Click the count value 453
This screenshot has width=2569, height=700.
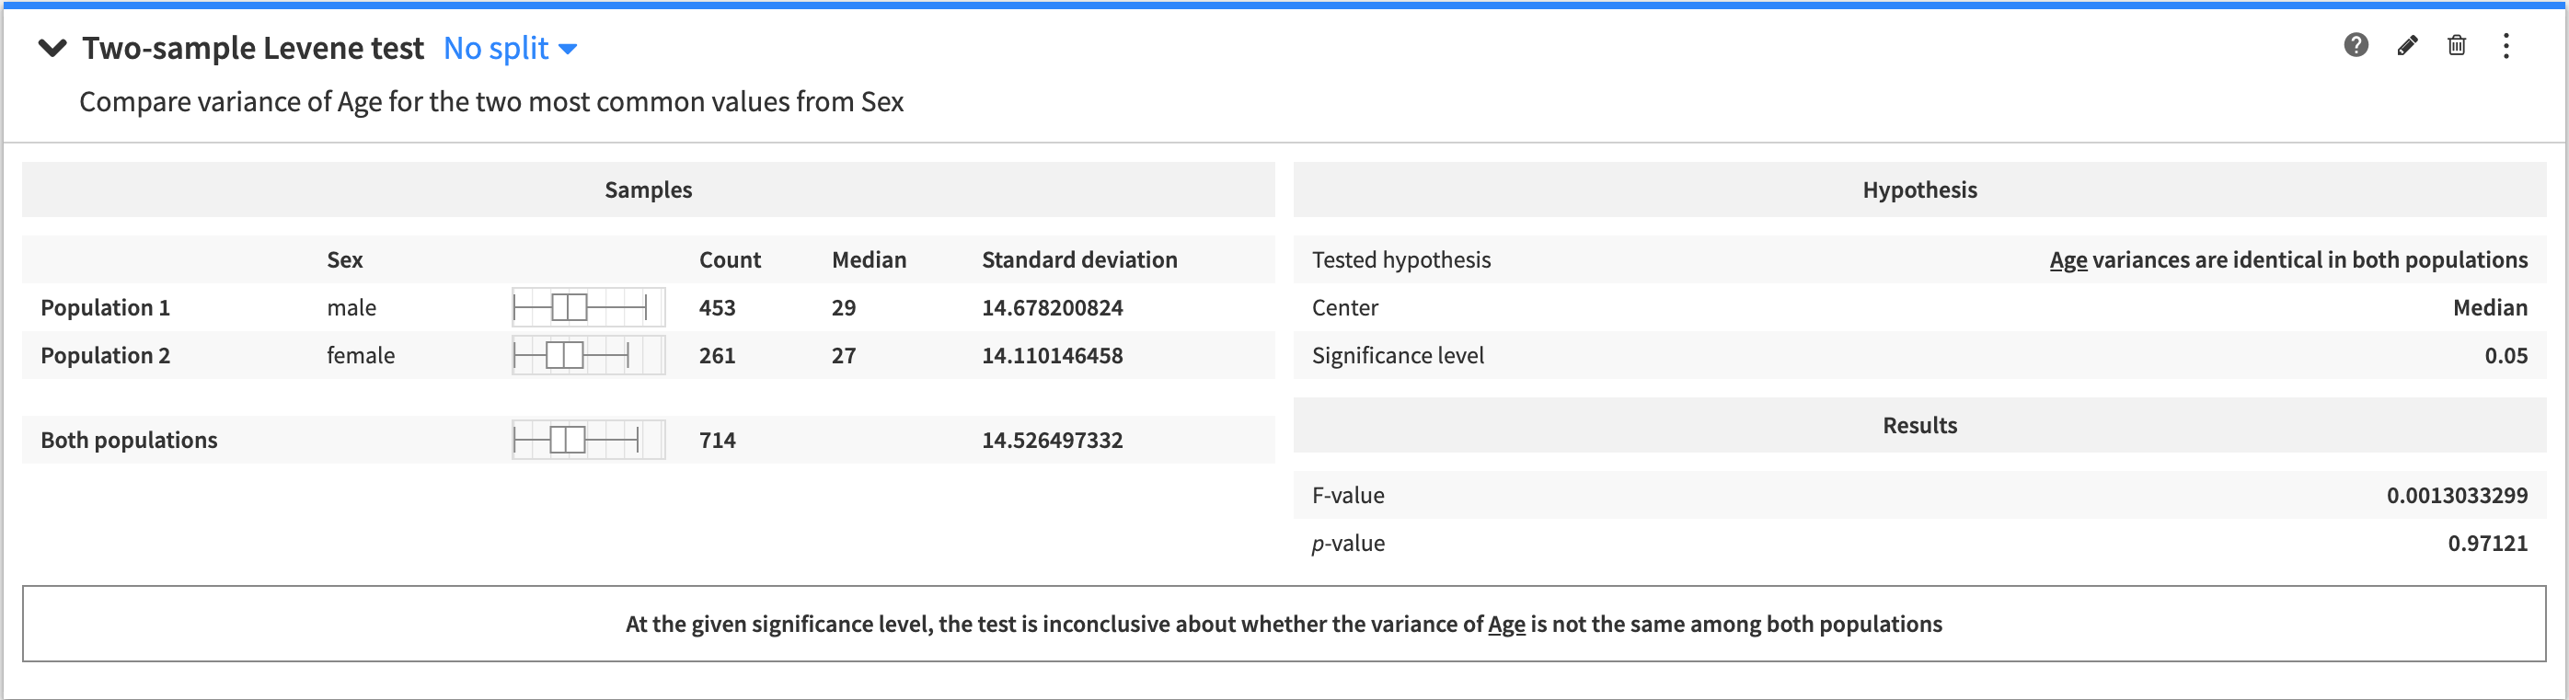tap(717, 307)
